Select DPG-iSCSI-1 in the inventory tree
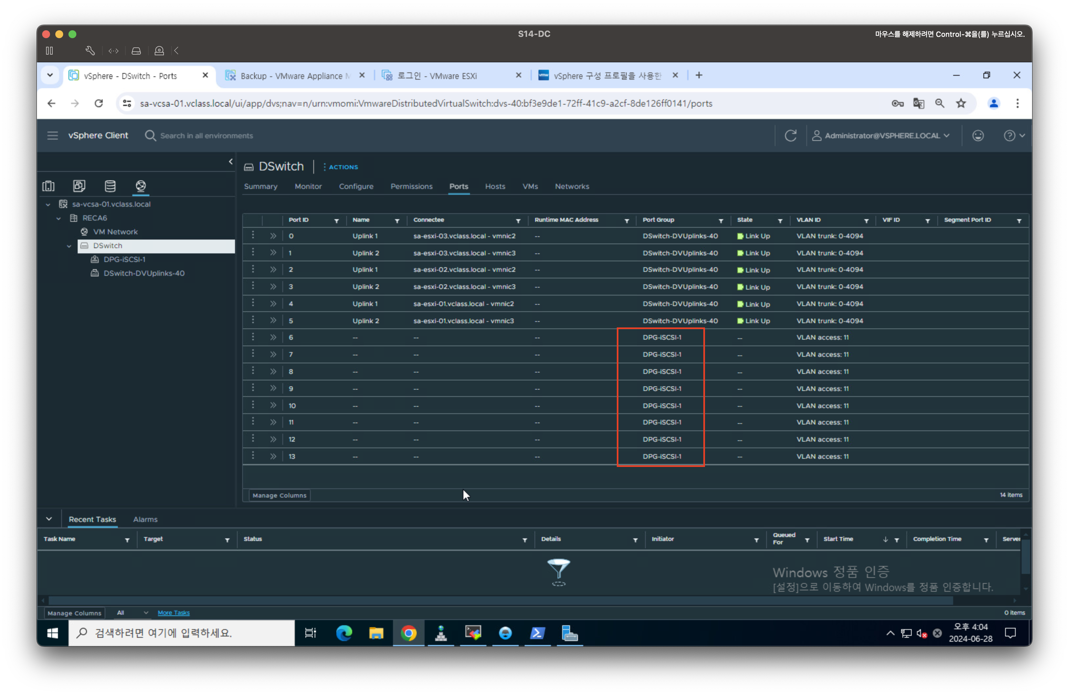1069x695 pixels. (x=124, y=260)
